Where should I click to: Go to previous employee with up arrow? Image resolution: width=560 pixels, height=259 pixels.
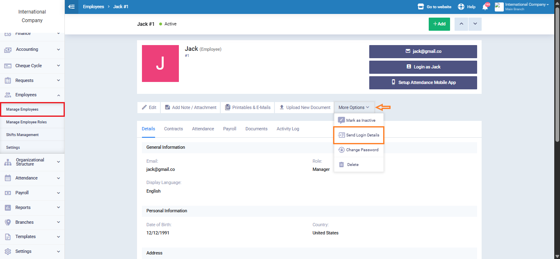pos(461,24)
